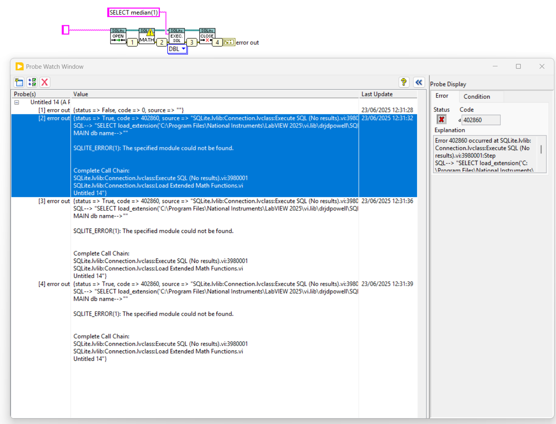This screenshot has width=556, height=424.
Task: Open context help question mark icon
Action: 404,82
